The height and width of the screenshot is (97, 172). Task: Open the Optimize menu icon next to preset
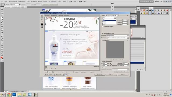pos(127,16)
